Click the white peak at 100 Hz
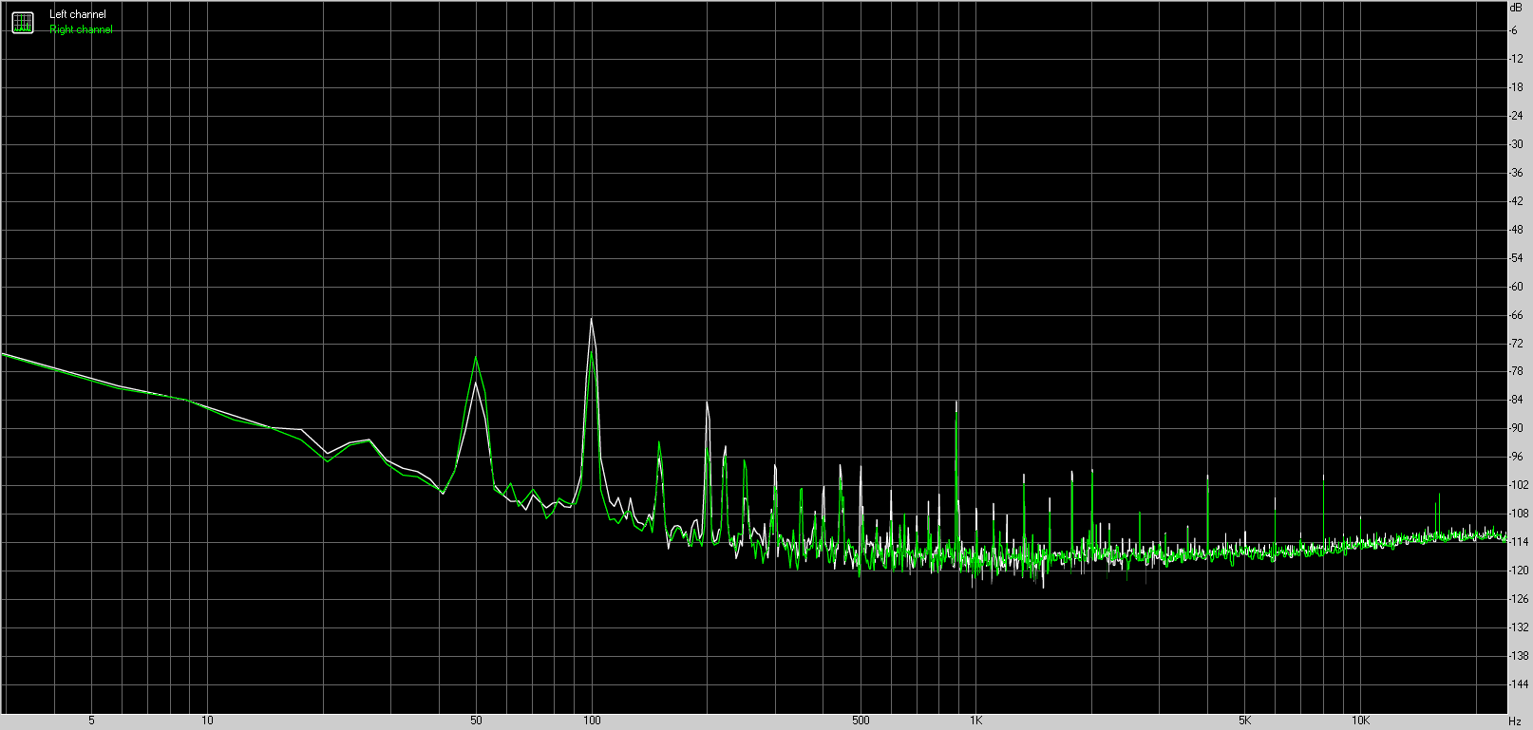The width and height of the screenshot is (1533, 730). tap(592, 320)
